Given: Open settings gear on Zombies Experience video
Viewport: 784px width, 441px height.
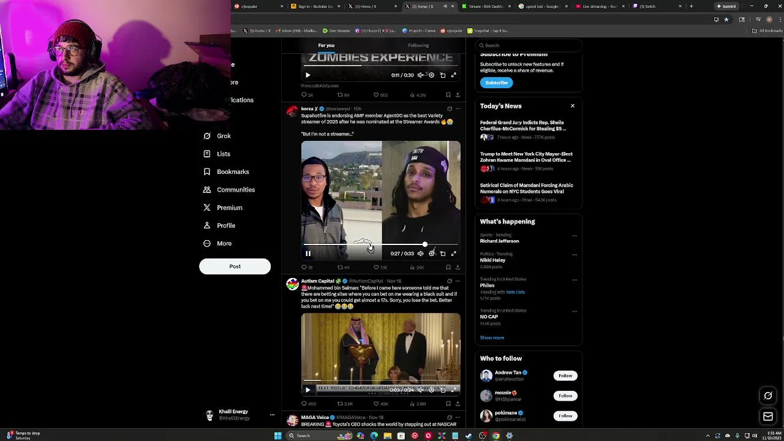Looking at the screenshot, I should (431, 75).
